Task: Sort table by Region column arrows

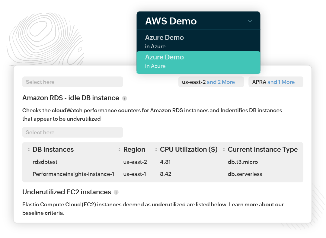Action: [x=120, y=150]
